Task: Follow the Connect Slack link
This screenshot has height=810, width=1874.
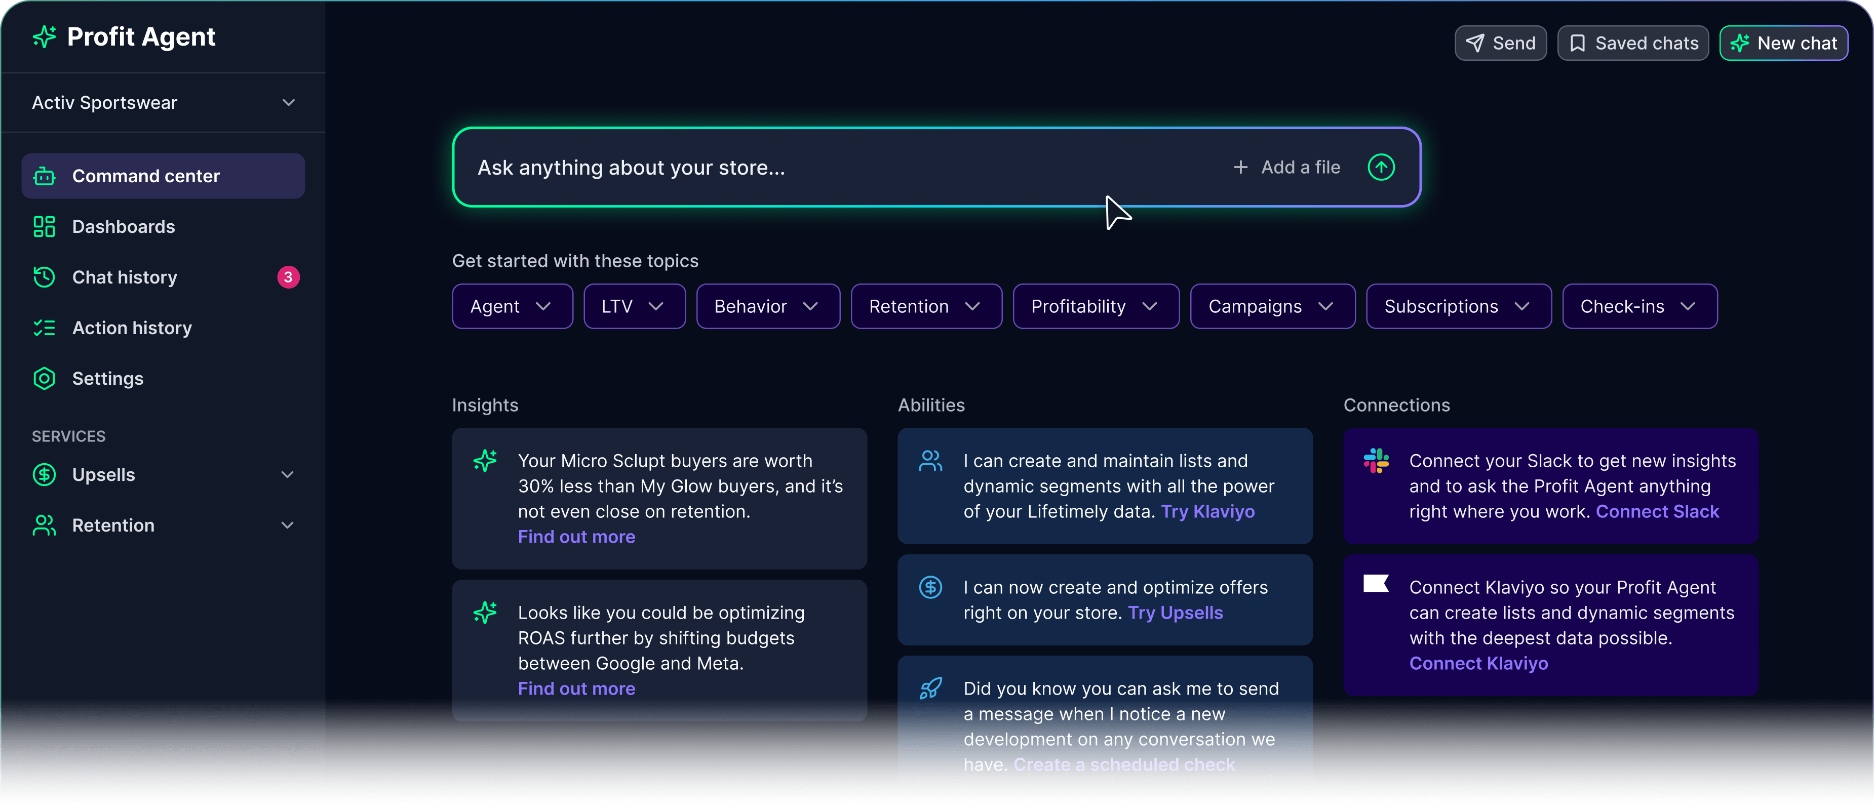Action: [1657, 512]
